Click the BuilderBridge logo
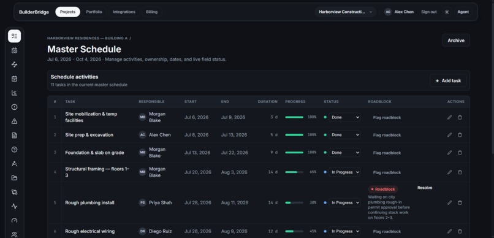 coord(34,12)
